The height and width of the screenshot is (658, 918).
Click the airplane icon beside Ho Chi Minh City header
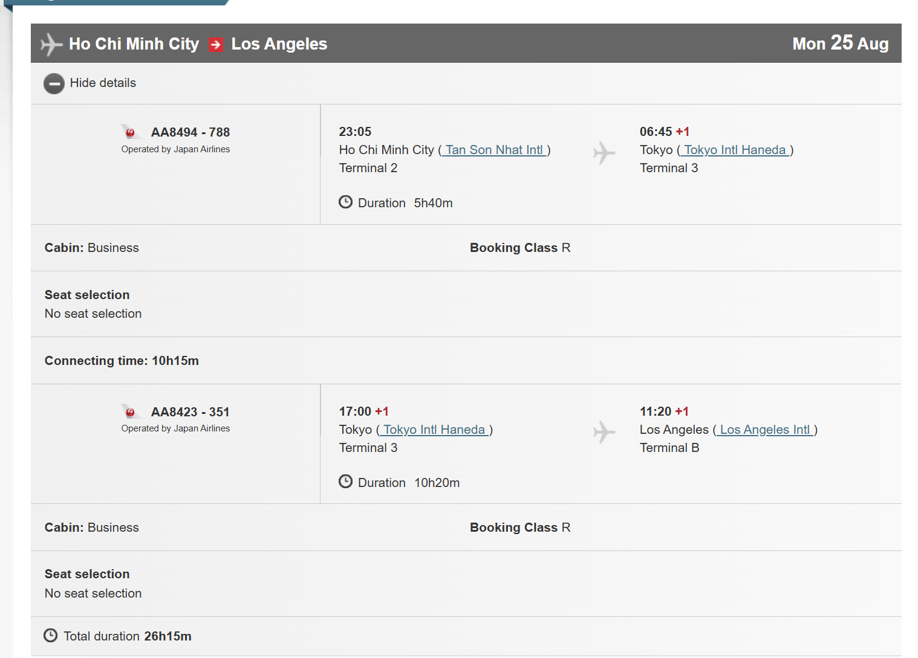click(51, 44)
